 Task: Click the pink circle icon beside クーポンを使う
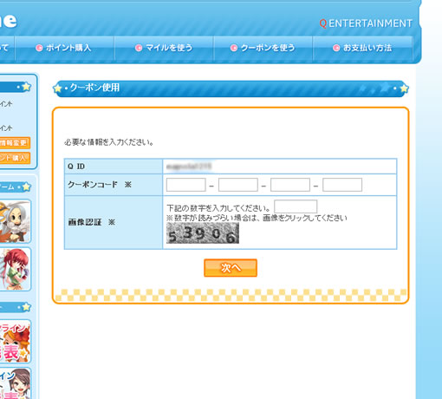[234, 48]
